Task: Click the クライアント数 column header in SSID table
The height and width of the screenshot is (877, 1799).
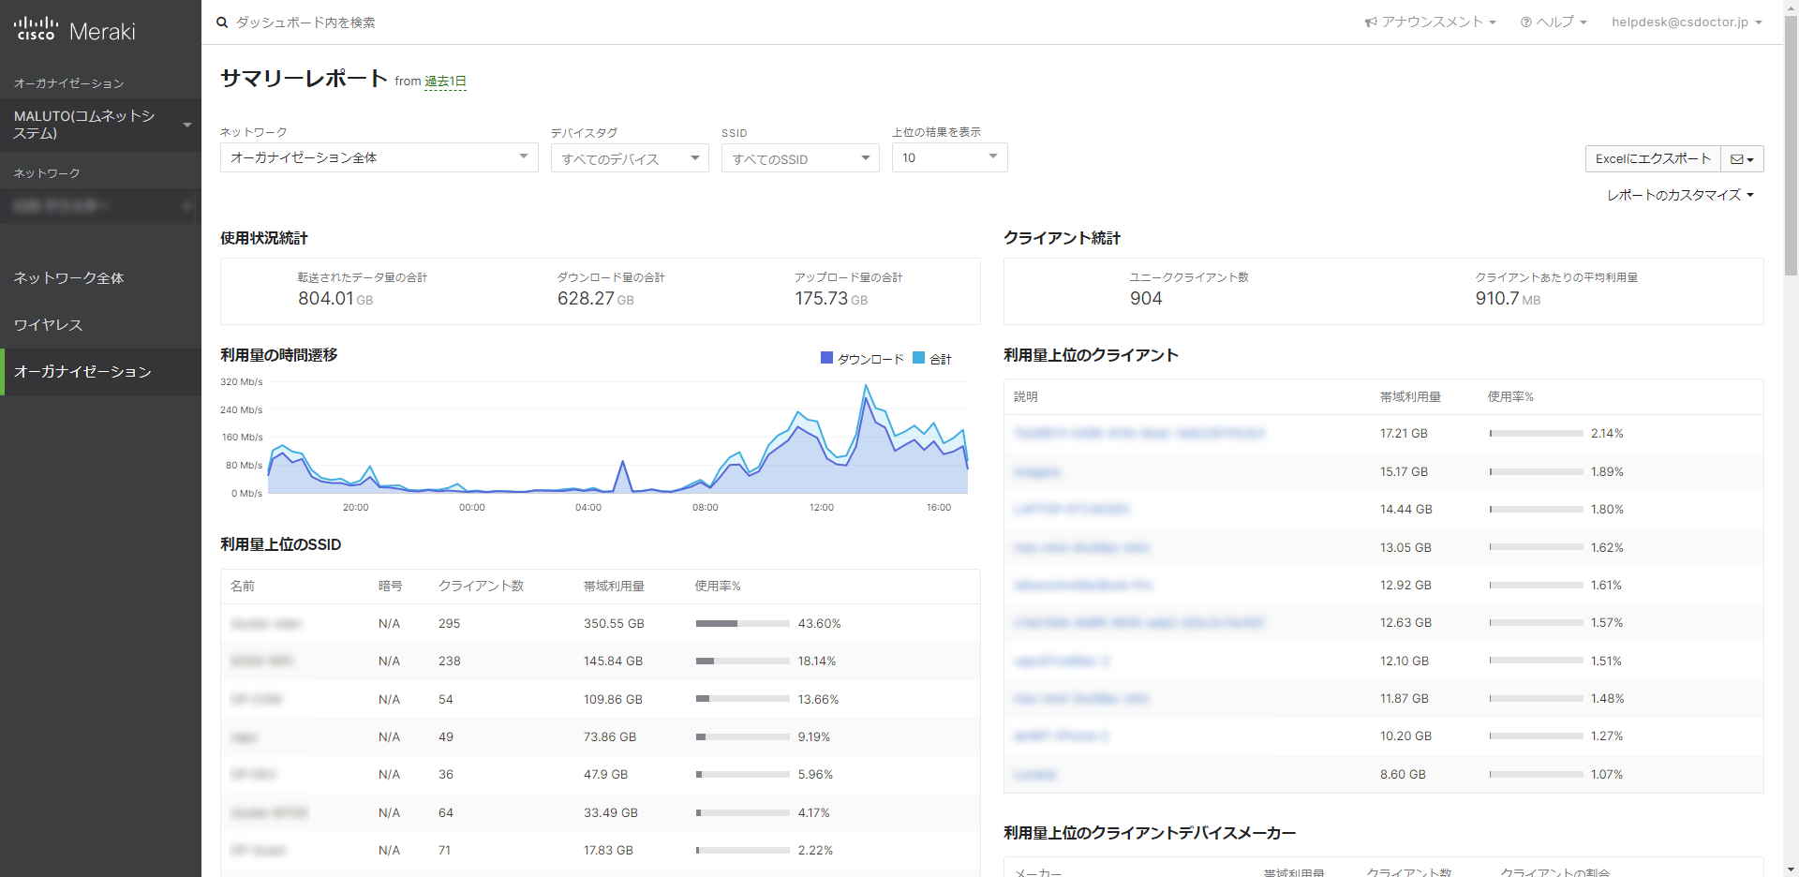Action: (x=481, y=586)
